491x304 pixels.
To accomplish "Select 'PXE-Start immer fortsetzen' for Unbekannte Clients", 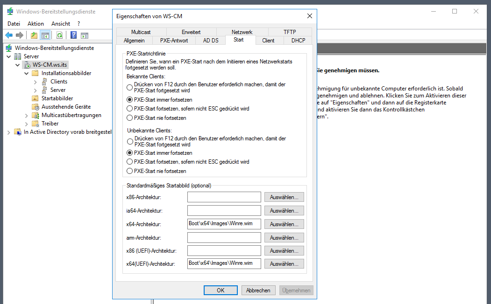I will tap(129, 153).
